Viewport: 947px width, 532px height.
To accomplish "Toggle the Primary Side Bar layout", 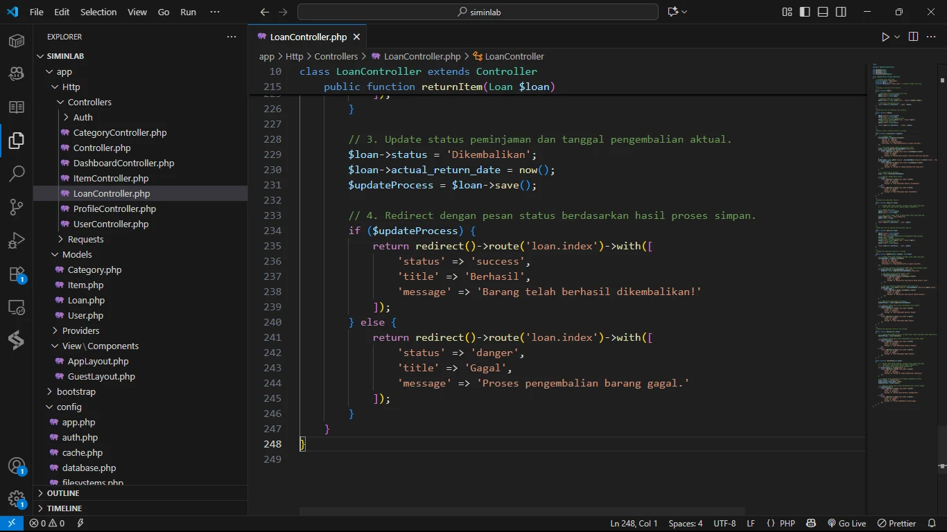I will [x=805, y=12].
